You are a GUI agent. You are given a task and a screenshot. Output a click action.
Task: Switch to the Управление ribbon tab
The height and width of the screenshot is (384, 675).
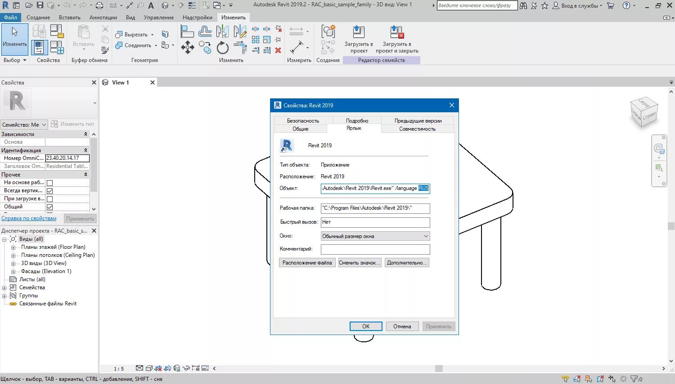pos(159,18)
